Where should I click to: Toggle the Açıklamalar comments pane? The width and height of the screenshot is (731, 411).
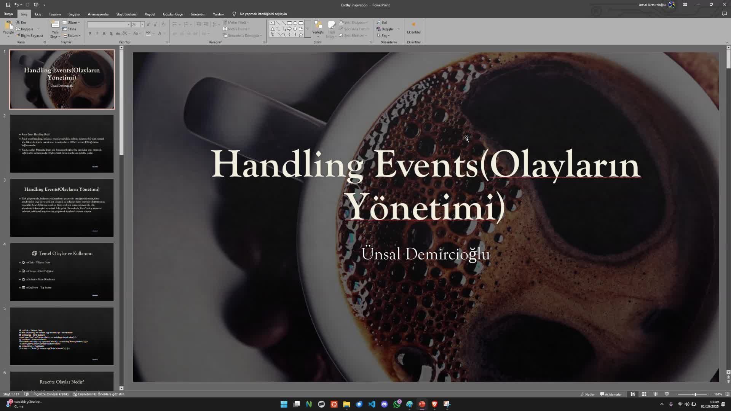coord(611,394)
